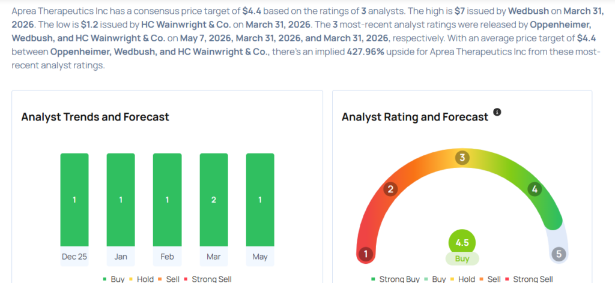Click the number 4 gauge marker
The image size is (615, 283).
(534, 189)
